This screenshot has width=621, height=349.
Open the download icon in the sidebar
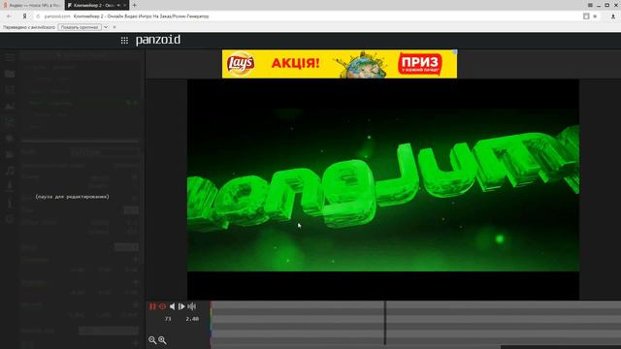tap(10, 186)
